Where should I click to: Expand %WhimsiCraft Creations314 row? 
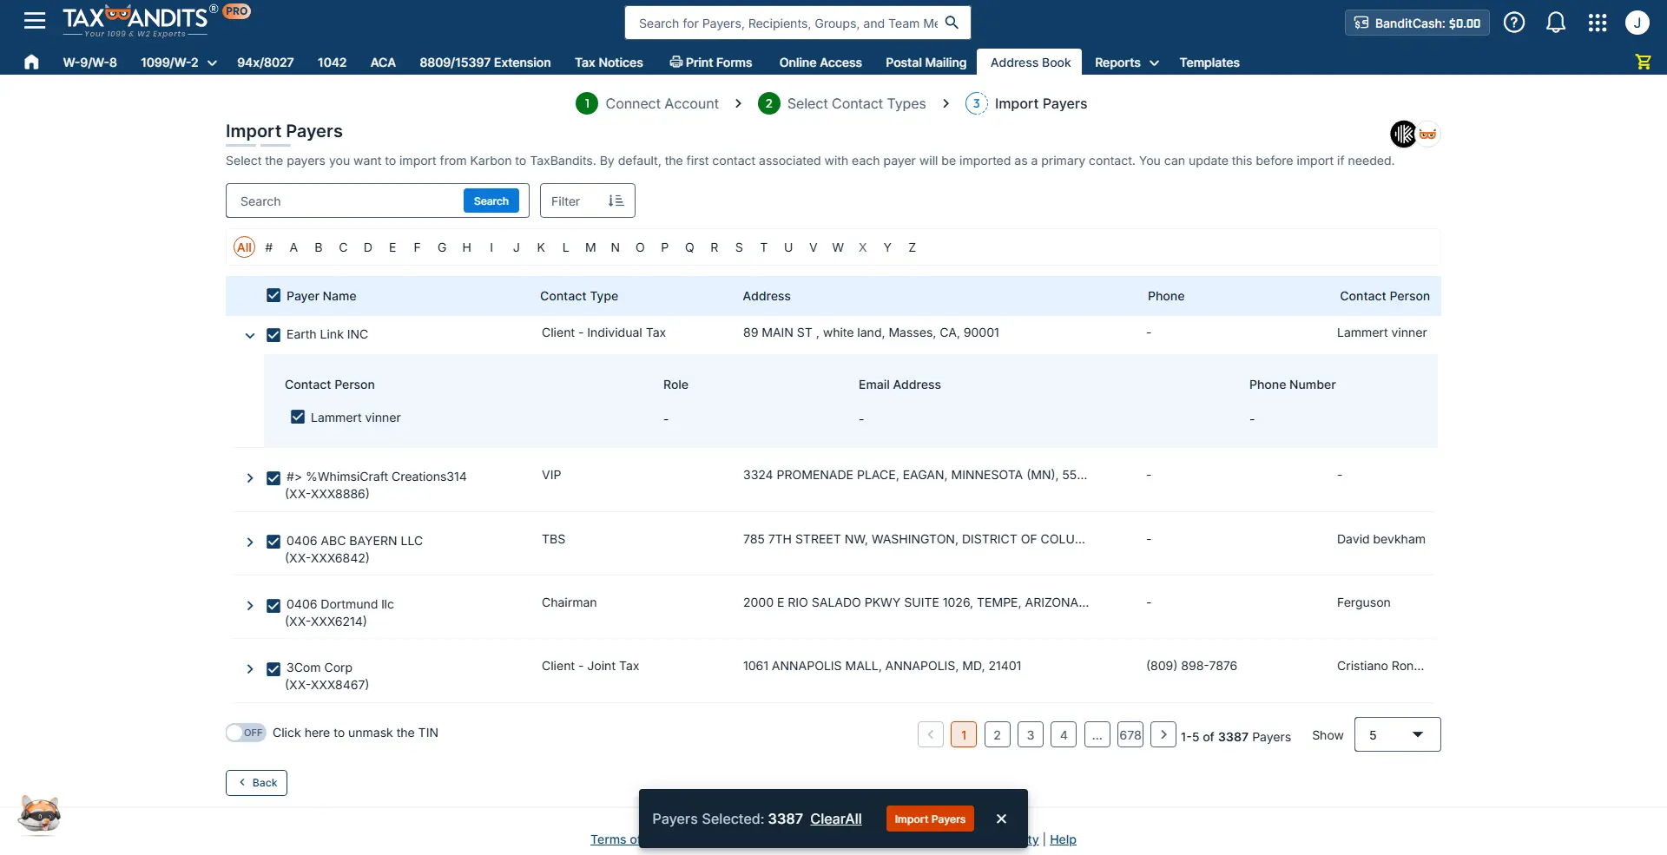point(250,478)
